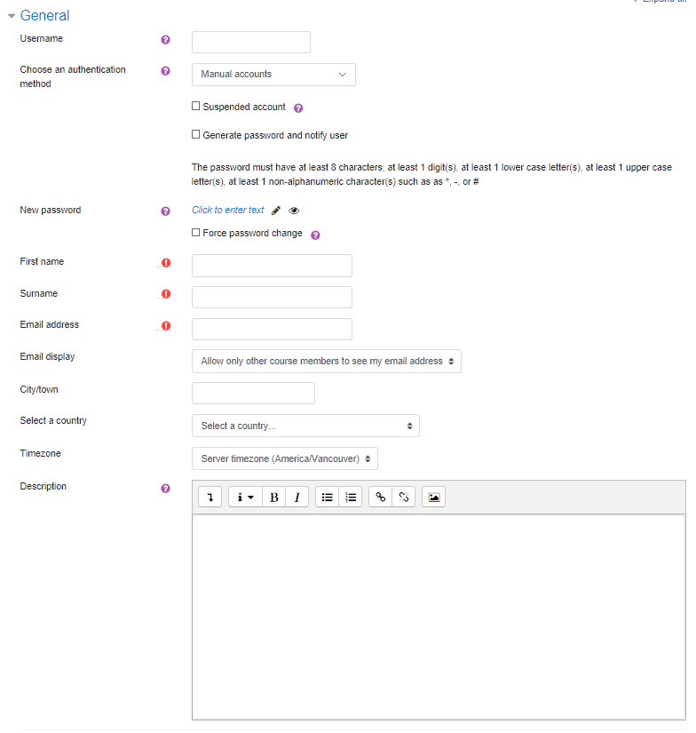Show more editor toolbar buttons
Screen dimensions: 696x733
point(210,497)
